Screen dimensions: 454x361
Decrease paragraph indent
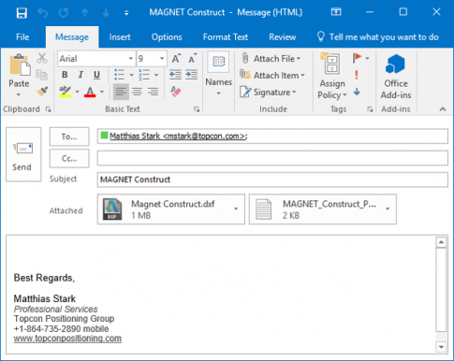175,75
